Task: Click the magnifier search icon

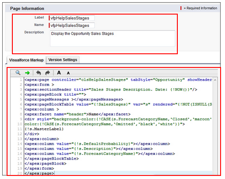Action: [18, 73]
